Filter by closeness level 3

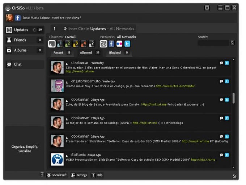coord(76,44)
